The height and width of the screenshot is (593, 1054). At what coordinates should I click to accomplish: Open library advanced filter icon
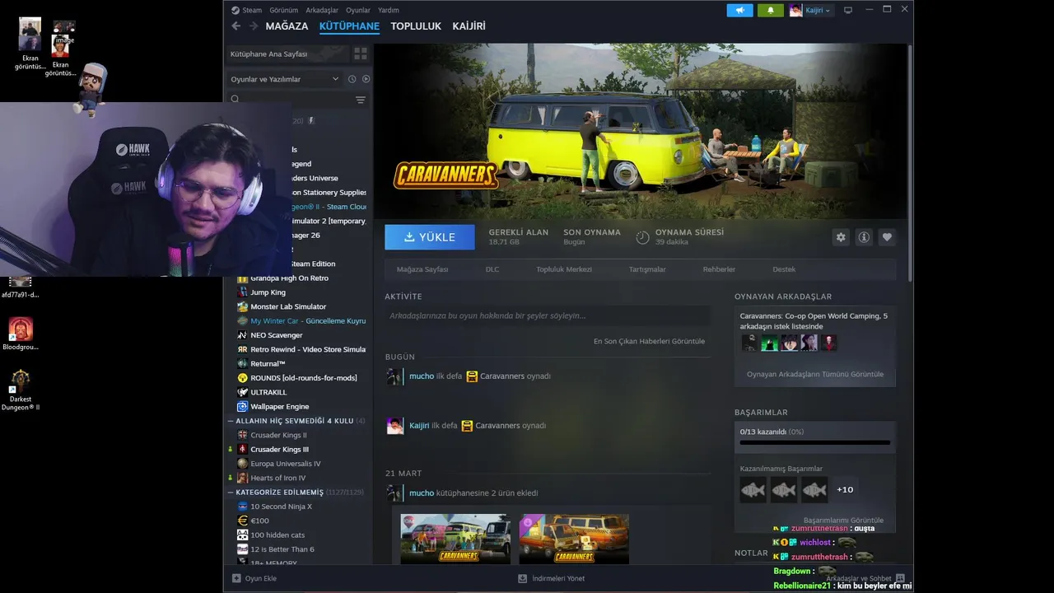[360, 100]
